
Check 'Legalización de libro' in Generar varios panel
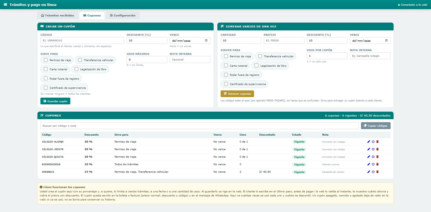[256, 65]
